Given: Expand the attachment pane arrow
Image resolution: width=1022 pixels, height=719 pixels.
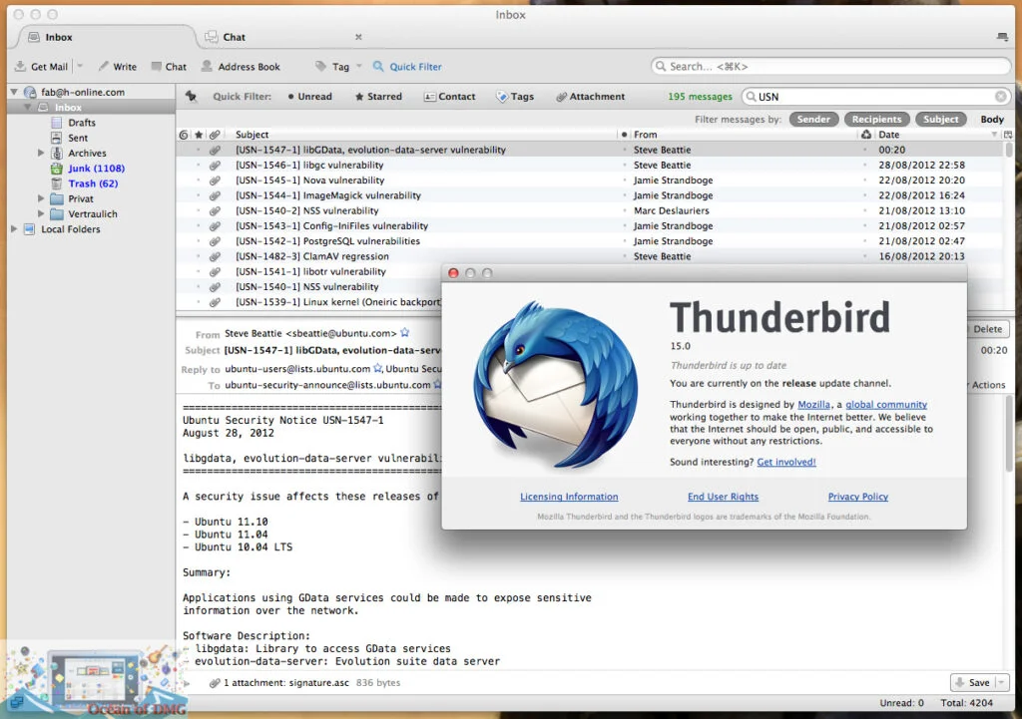Looking at the screenshot, I should coord(187,683).
